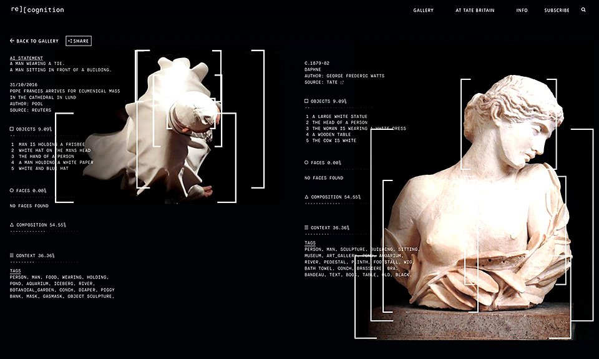Image resolution: width=599 pixels, height=359 pixels.
Task: Select 'A MAN WEARING A TIE.' statement
Action: click(37, 64)
